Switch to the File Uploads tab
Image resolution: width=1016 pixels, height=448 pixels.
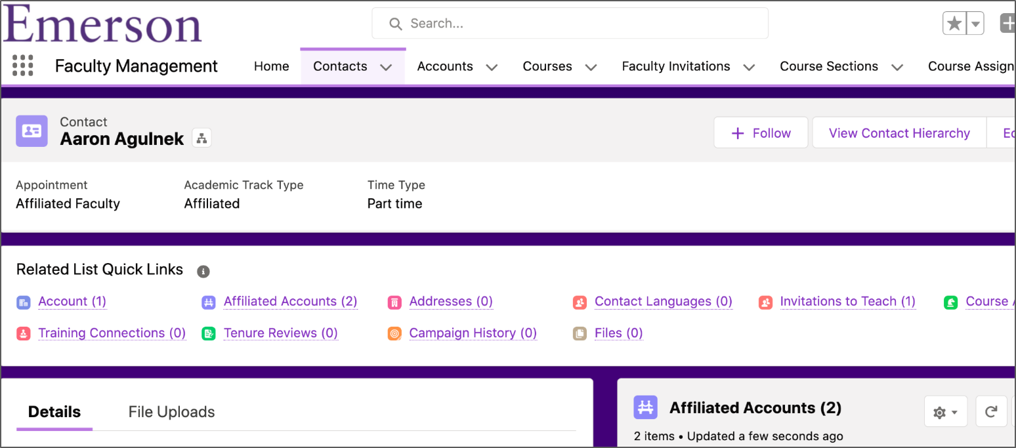click(x=171, y=412)
